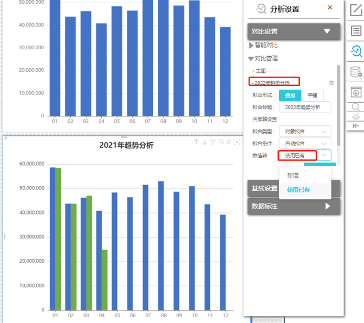The image size is (364, 323).
Task: Click the window gear settings sidebar icon
Action: [356, 92]
